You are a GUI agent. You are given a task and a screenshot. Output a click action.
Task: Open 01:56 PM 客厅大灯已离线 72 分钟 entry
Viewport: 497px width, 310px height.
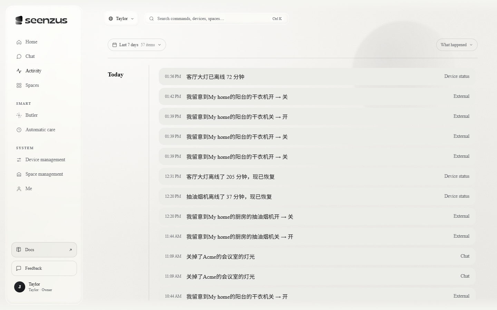coord(317,76)
